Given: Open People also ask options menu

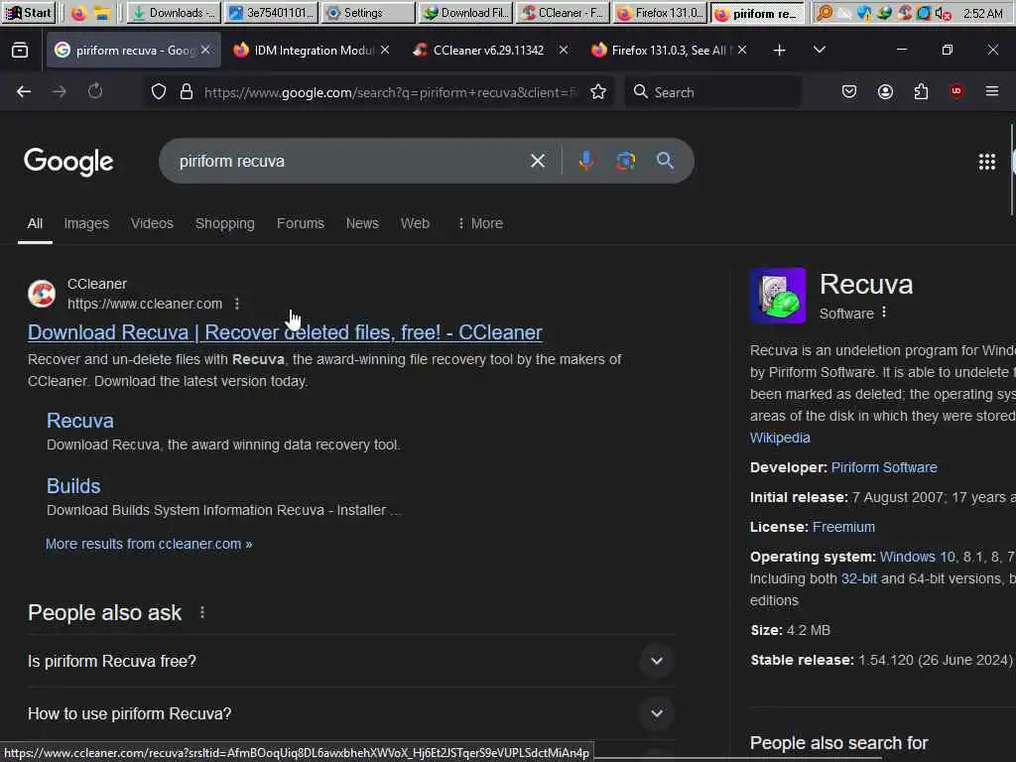Looking at the screenshot, I should point(202,612).
